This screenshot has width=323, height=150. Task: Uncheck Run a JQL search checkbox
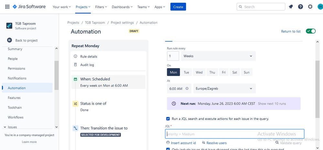168,119
